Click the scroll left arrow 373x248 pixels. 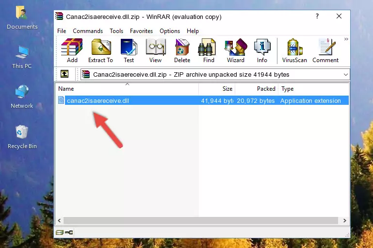(x=59, y=221)
